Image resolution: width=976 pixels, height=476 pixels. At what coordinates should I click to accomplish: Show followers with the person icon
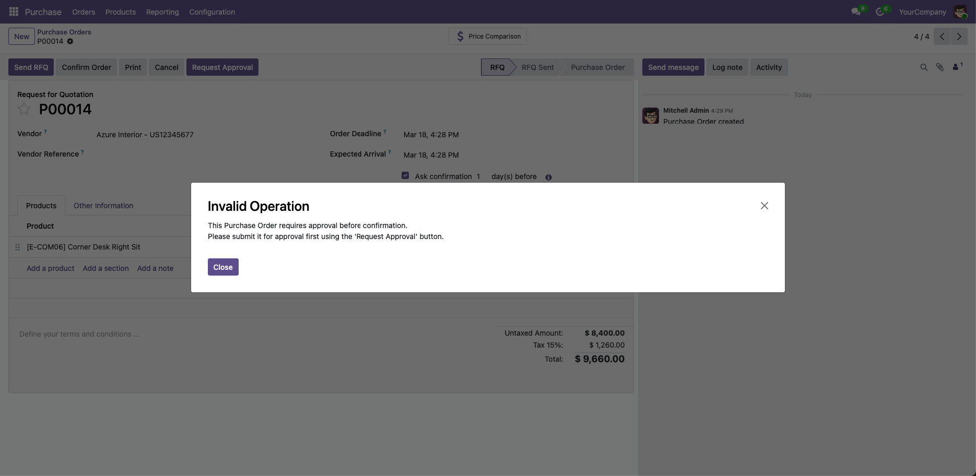coord(956,67)
